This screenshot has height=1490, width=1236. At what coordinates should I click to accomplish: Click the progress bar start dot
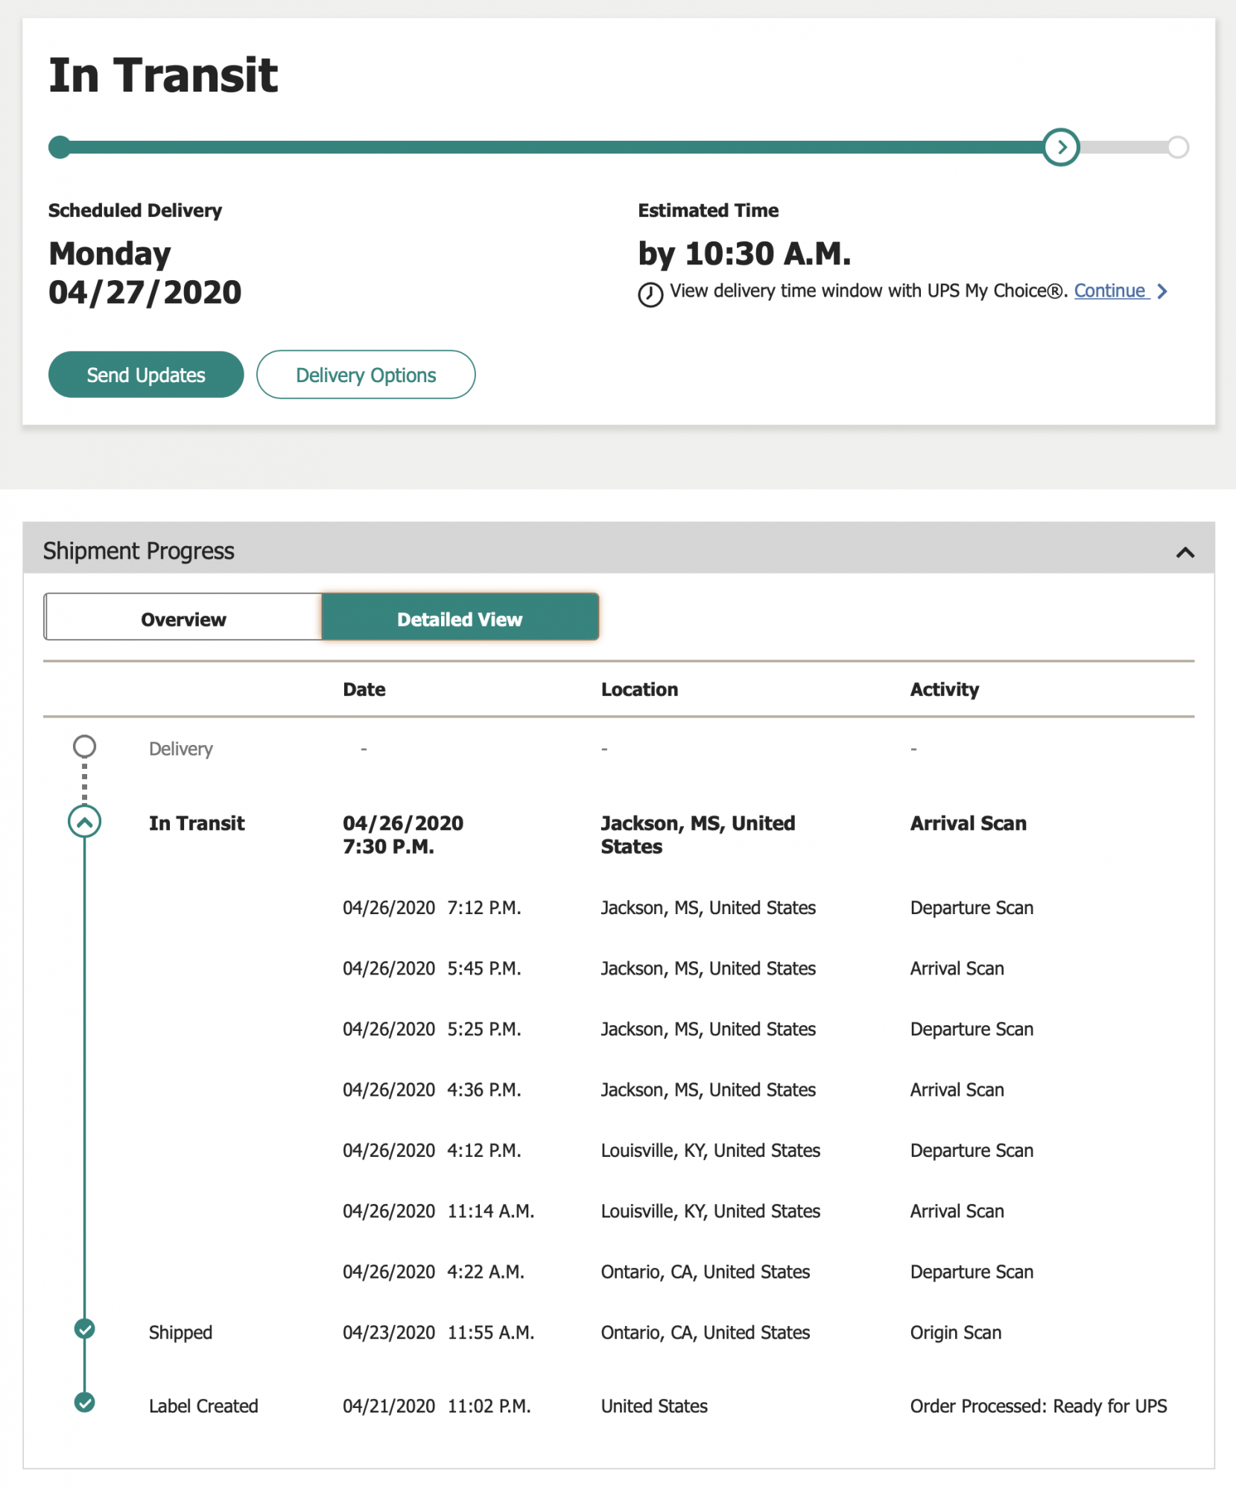(60, 148)
